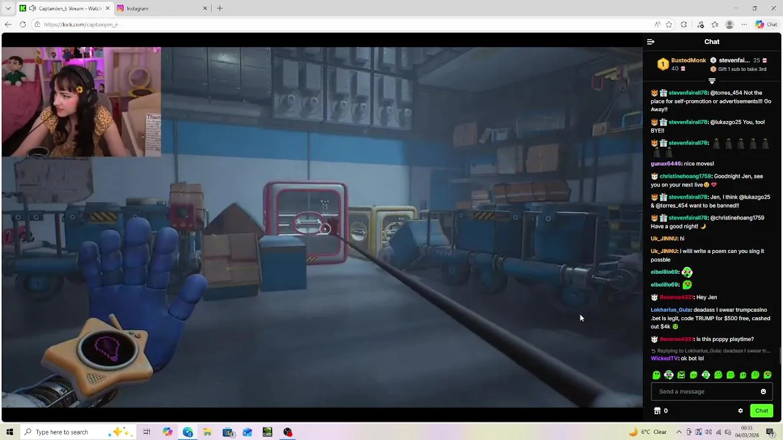Click the message 'ok bot lol'
The image size is (783, 440).
coord(692,359)
